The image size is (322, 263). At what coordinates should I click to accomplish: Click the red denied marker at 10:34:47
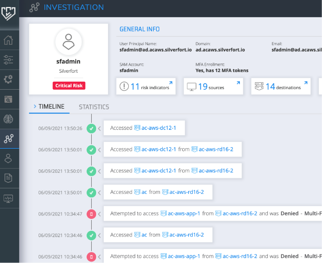(x=91, y=214)
